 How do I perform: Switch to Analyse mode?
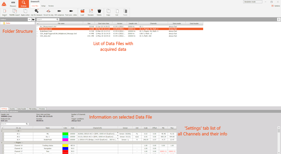click(24, 4)
